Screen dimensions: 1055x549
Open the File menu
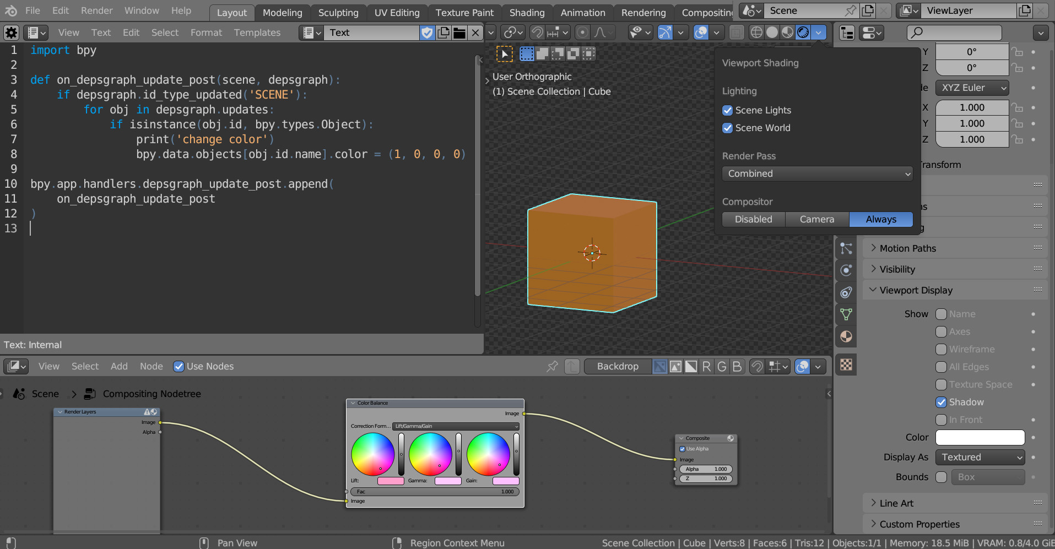(x=33, y=10)
